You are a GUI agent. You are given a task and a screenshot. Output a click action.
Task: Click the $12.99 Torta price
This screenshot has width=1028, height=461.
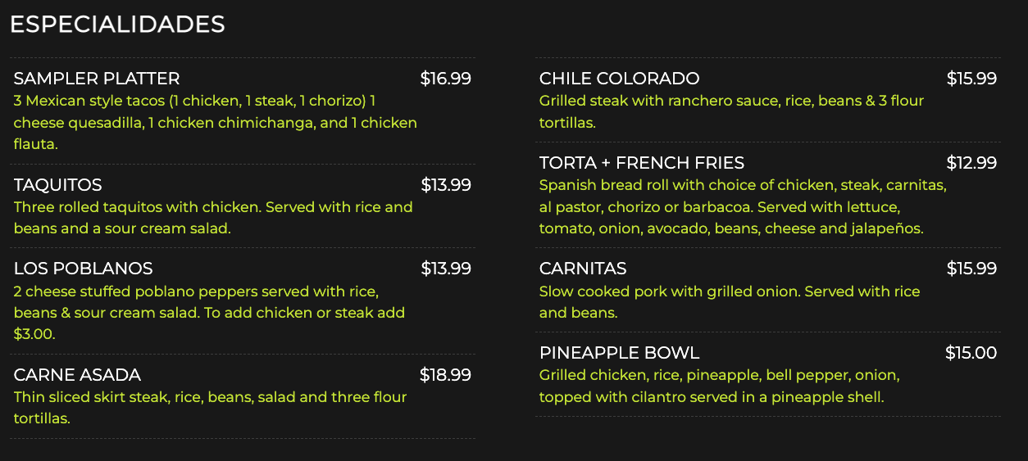(971, 163)
